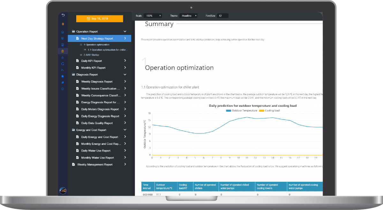
Task: Click the blue Outdoor Temperature legend swatch
Action: click(x=229, y=111)
